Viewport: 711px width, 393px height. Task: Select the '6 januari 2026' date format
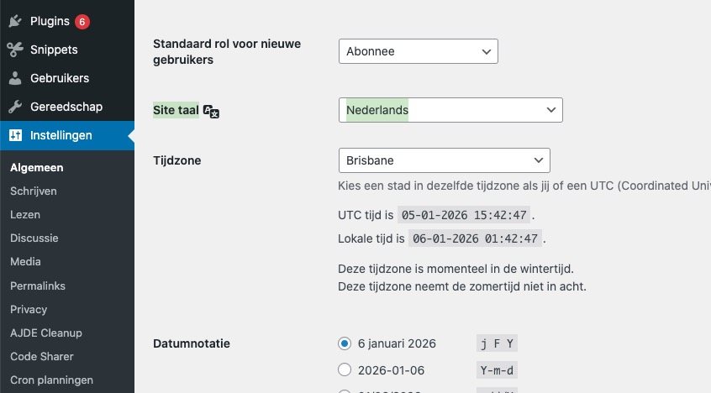344,343
